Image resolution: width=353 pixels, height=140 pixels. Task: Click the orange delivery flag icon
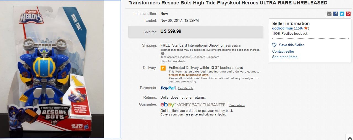pyautogui.click(x=163, y=68)
